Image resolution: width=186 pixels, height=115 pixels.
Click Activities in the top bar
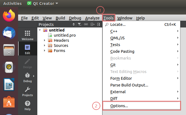[12, 4]
